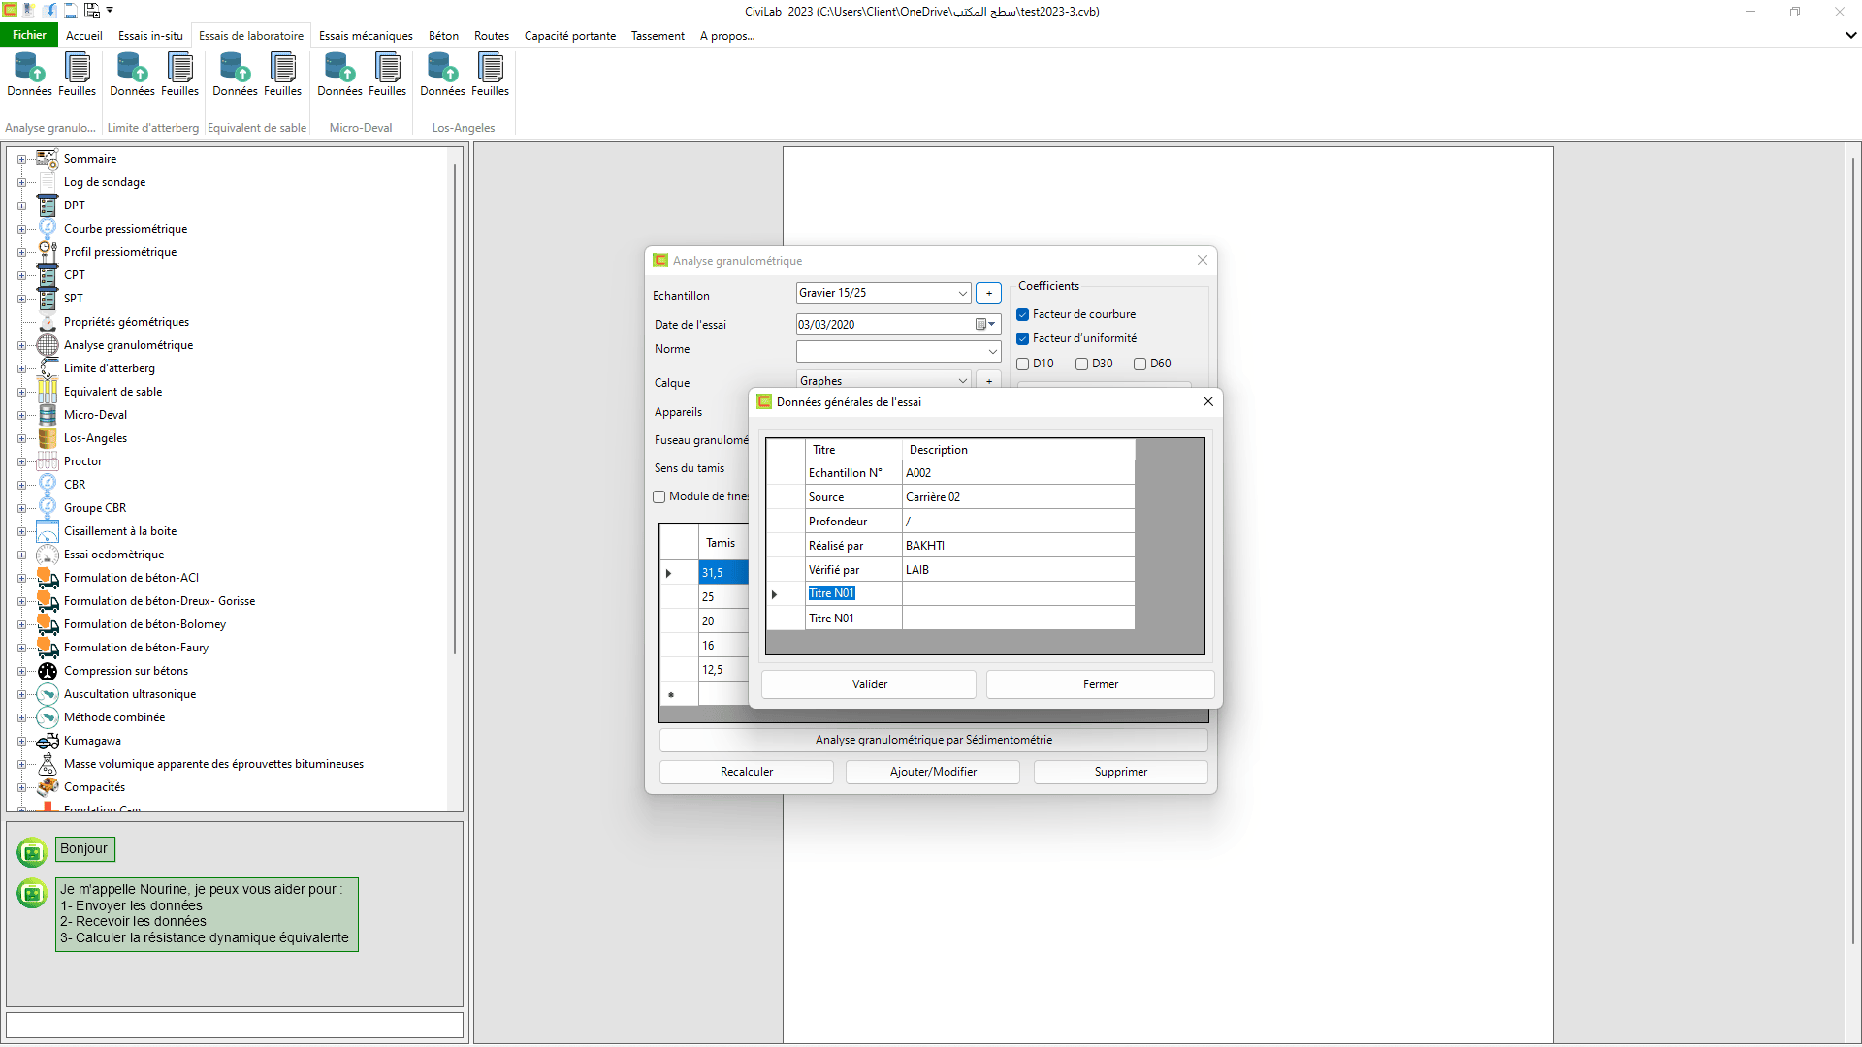Open Données in Los-Angeles group
Image resolution: width=1862 pixels, height=1047 pixels.
click(x=442, y=75)
